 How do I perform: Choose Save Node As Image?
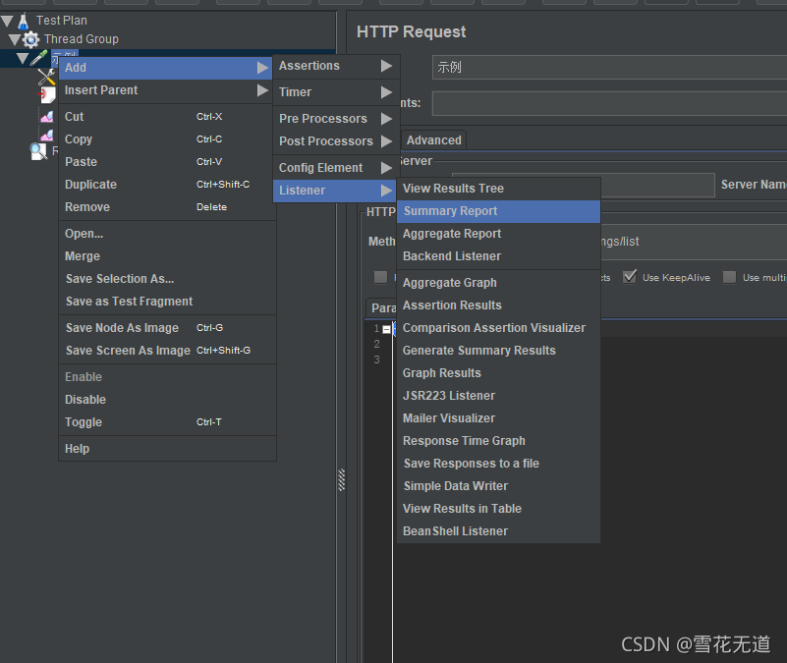coord(168,328)
